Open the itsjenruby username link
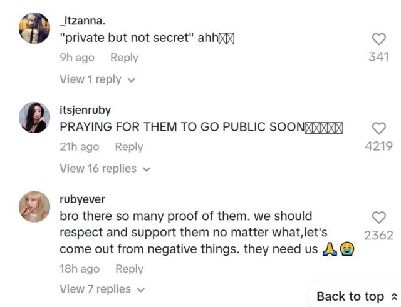Image resolution: width=401 pixels, height=307 pixels. click(x=85, y=110)
